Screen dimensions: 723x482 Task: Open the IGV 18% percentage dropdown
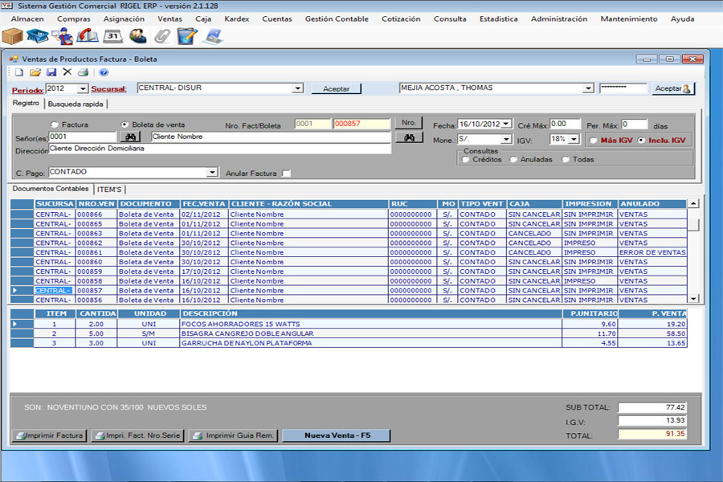[x=574, y=140]
